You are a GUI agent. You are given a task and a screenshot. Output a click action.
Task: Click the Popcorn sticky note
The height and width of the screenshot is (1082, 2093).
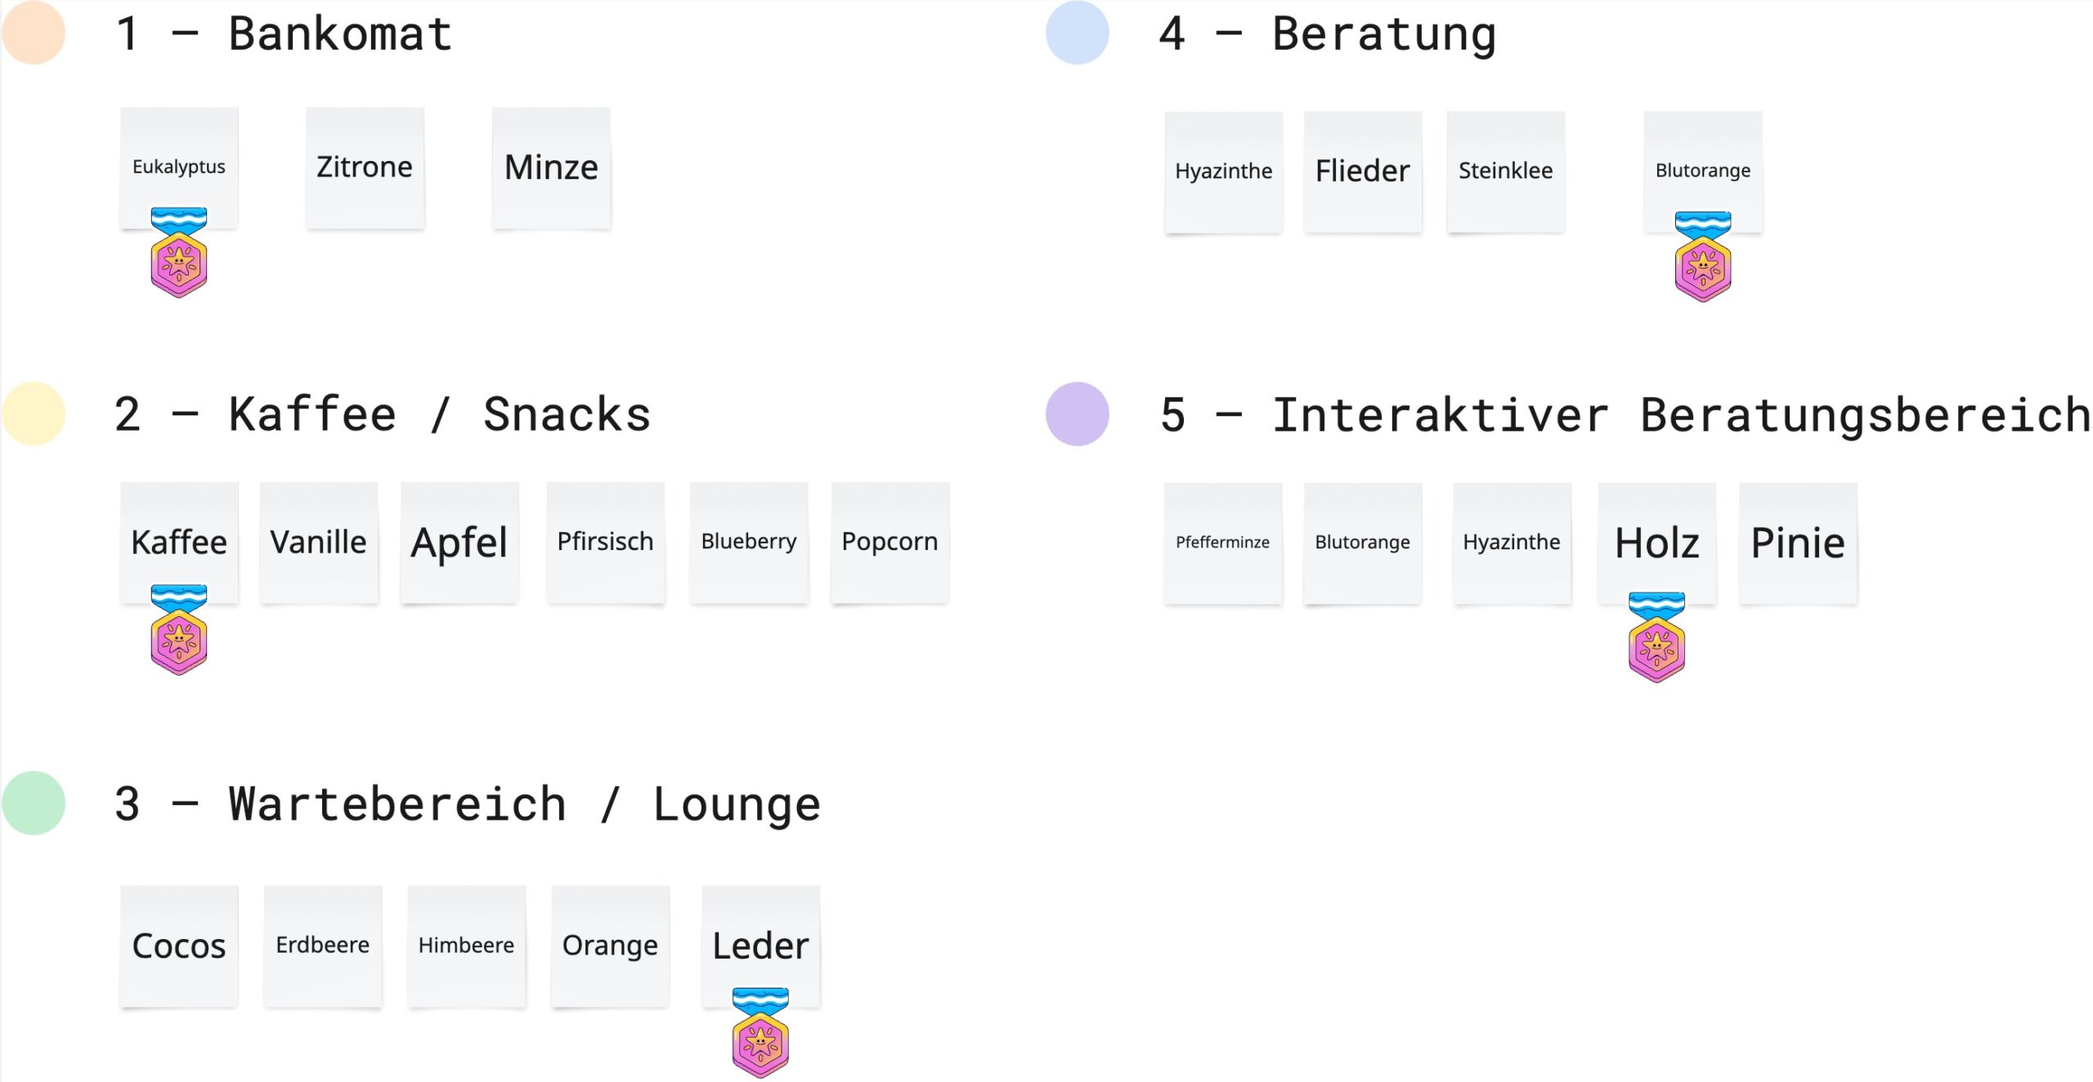click(x=890, y=543)
